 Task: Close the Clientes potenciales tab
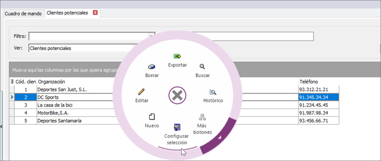tap(95, 13)
